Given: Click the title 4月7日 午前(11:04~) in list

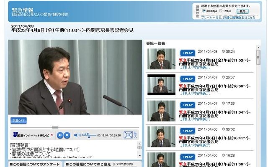Looking at the screenshot, I should click(x=215, y=114).
